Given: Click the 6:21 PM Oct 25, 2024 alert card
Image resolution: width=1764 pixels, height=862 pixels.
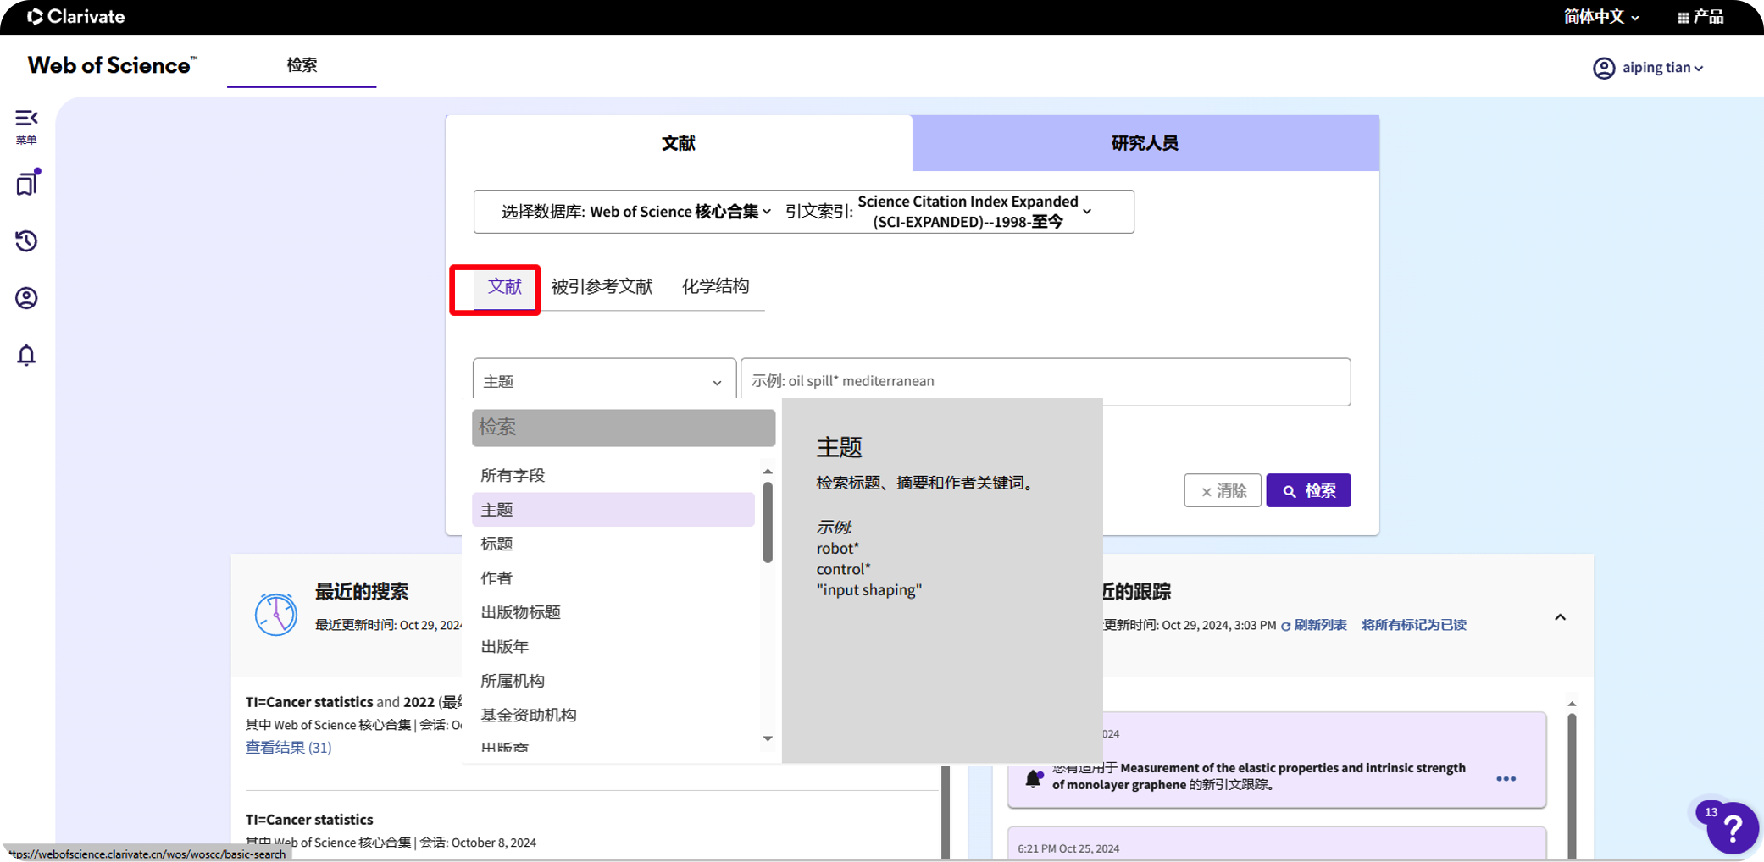Looking at the screenshot, I should point(1276,843).
